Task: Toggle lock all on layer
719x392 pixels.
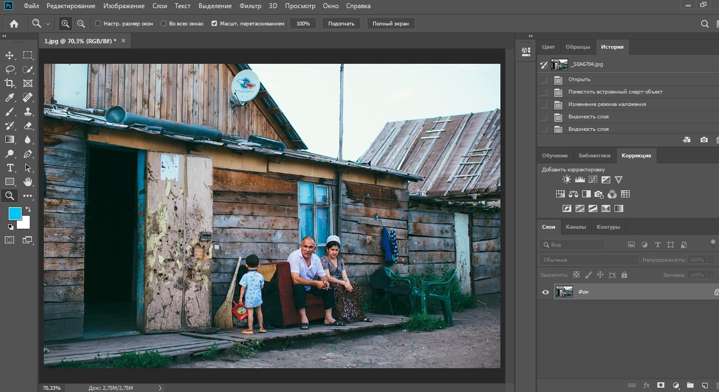Action: tap(624, 275)
